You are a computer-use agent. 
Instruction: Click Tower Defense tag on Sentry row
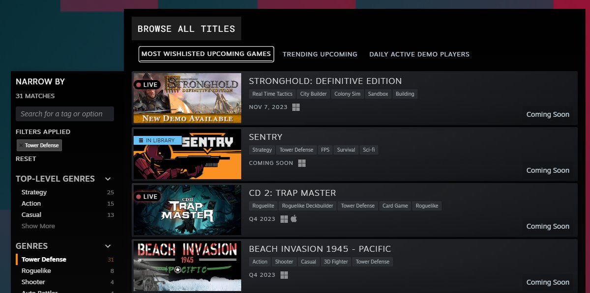pyautogui.click(x=296, y=150)
